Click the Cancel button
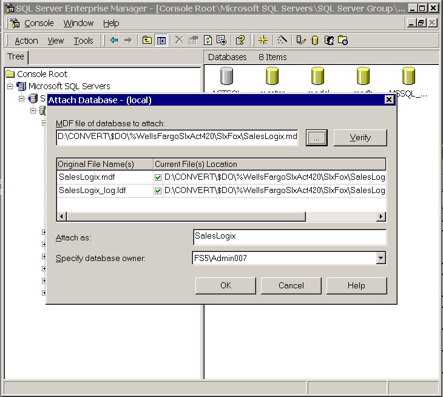Viewport: 443px width, 397px height. point(291,286)
